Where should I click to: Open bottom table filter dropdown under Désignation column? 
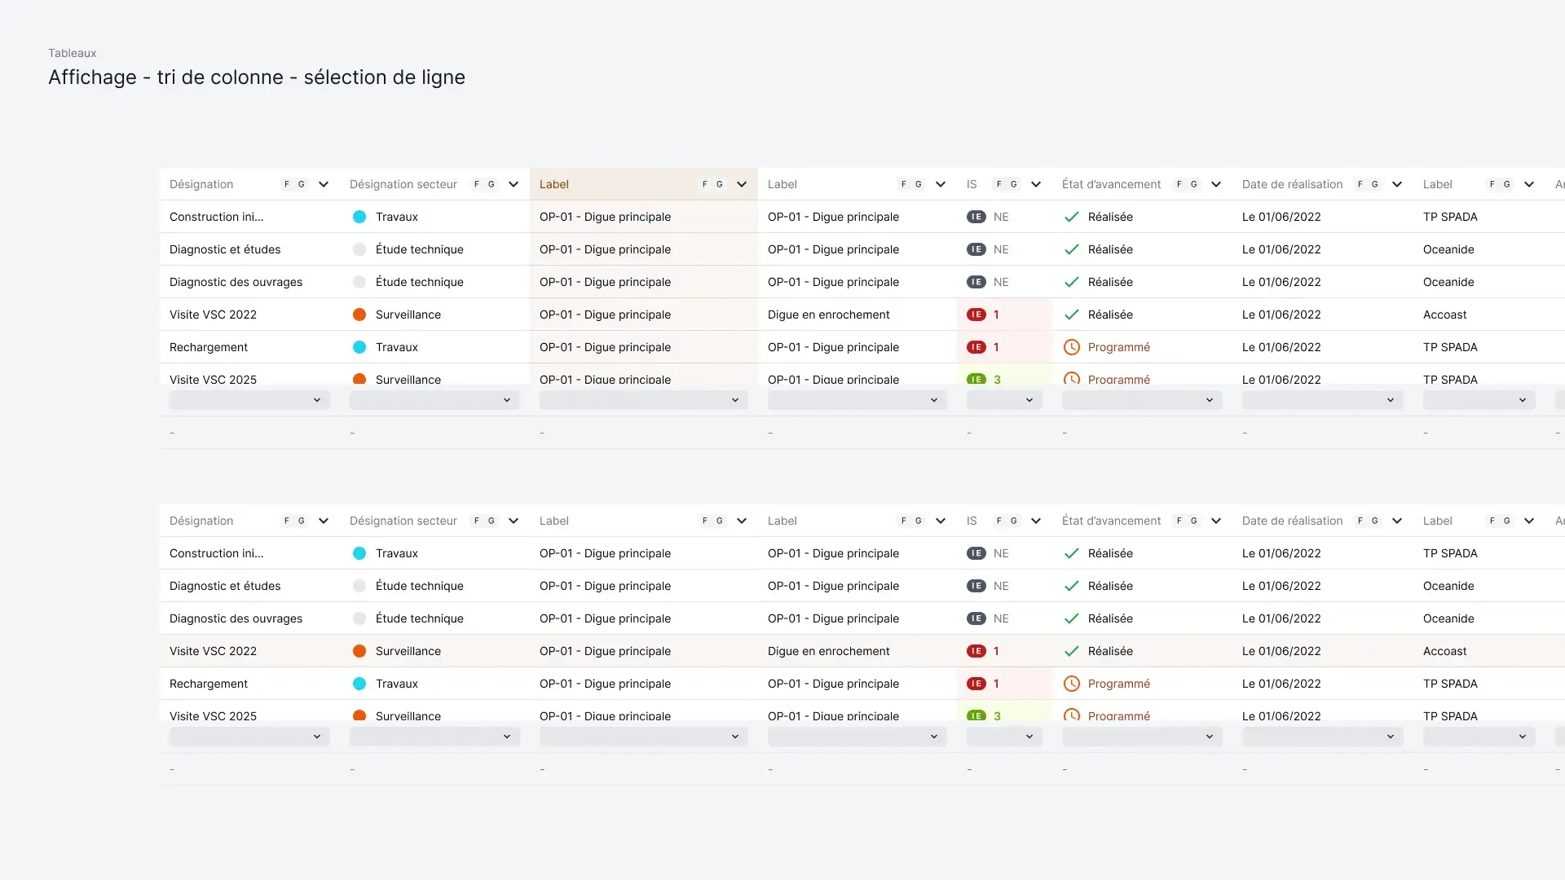click(x=249, y=737)
